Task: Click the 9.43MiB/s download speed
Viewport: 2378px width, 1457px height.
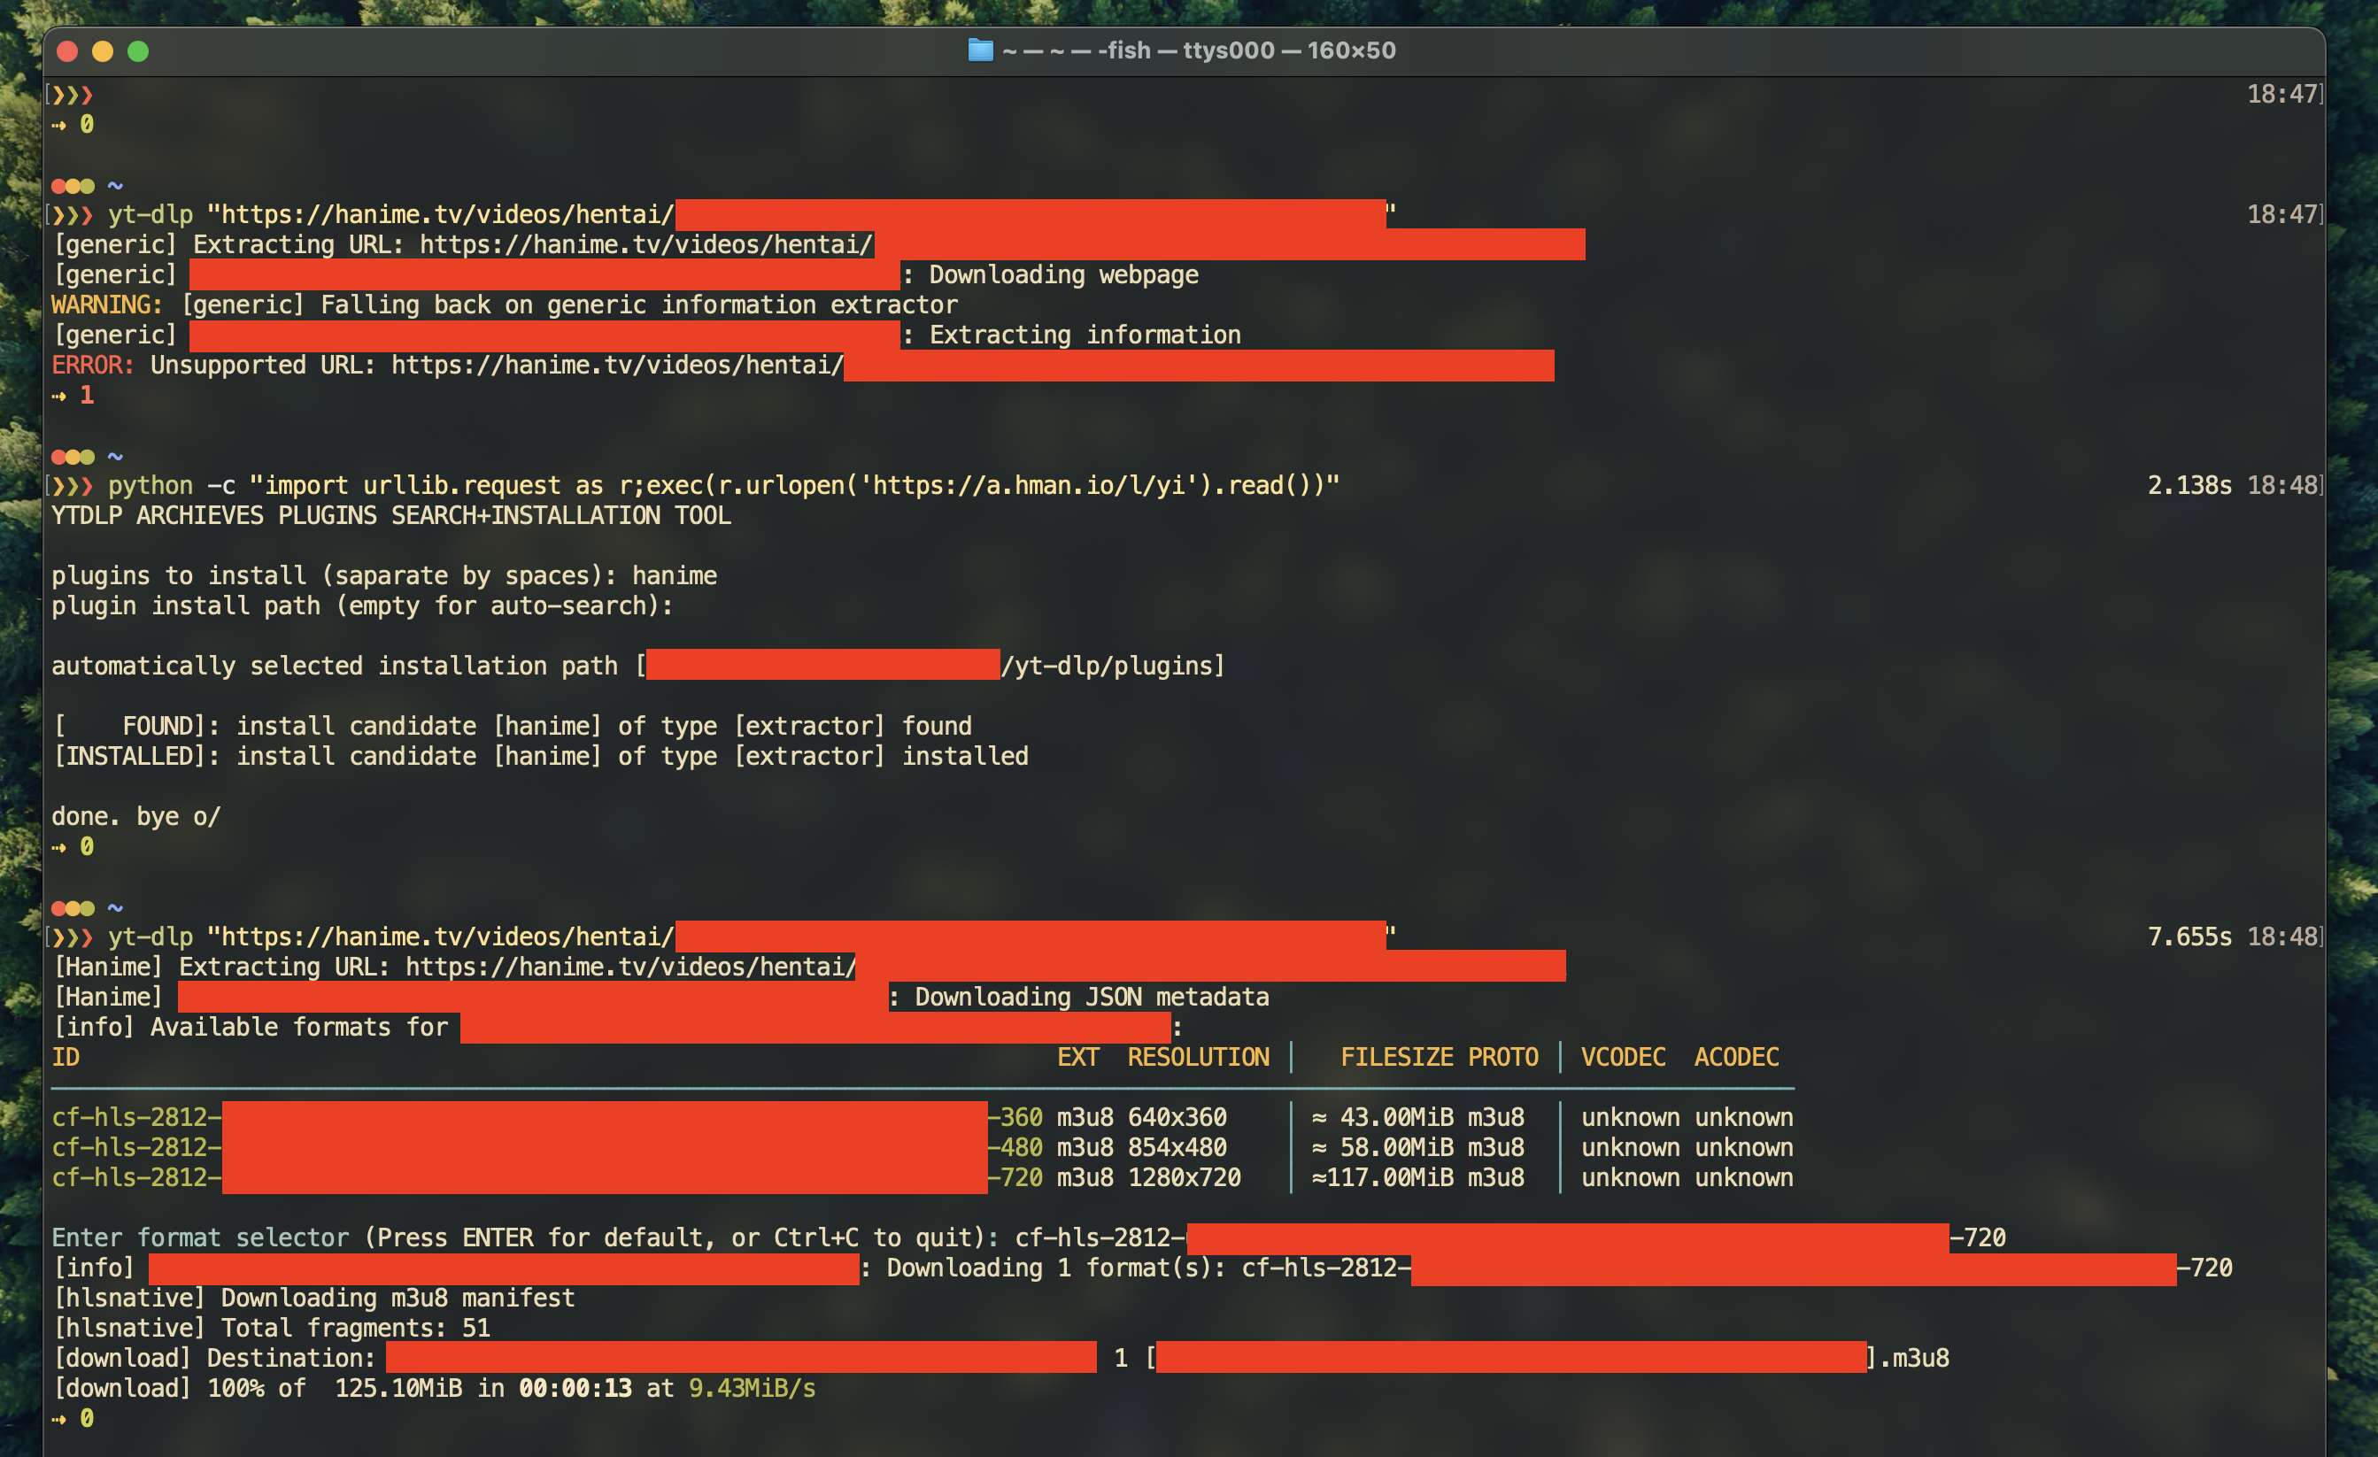Action: tap(752, 1388)
